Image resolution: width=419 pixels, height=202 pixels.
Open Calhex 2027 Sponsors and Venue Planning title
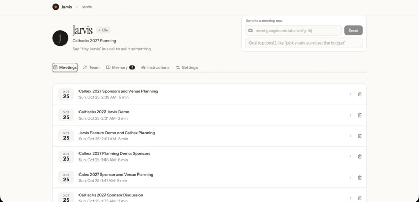[118, 91]
